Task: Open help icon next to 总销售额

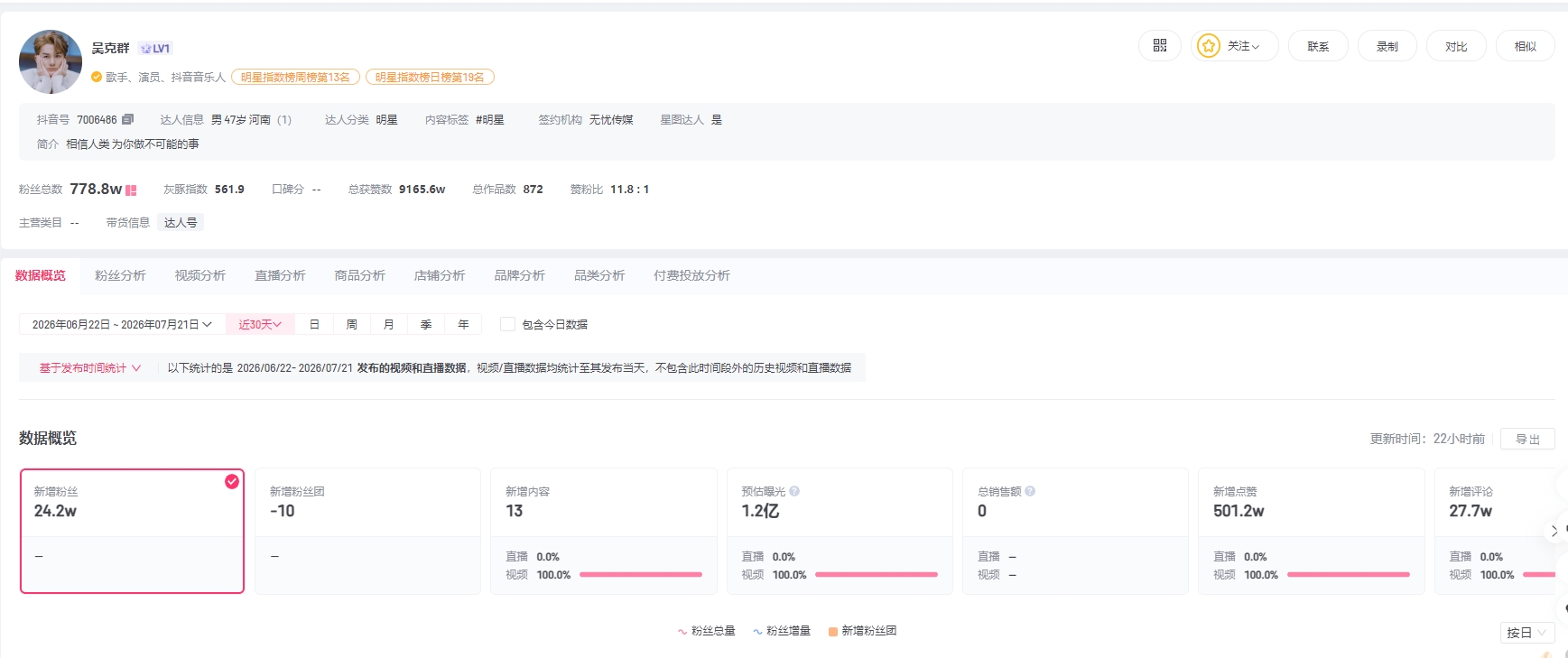Action: tap(1030, 491)
